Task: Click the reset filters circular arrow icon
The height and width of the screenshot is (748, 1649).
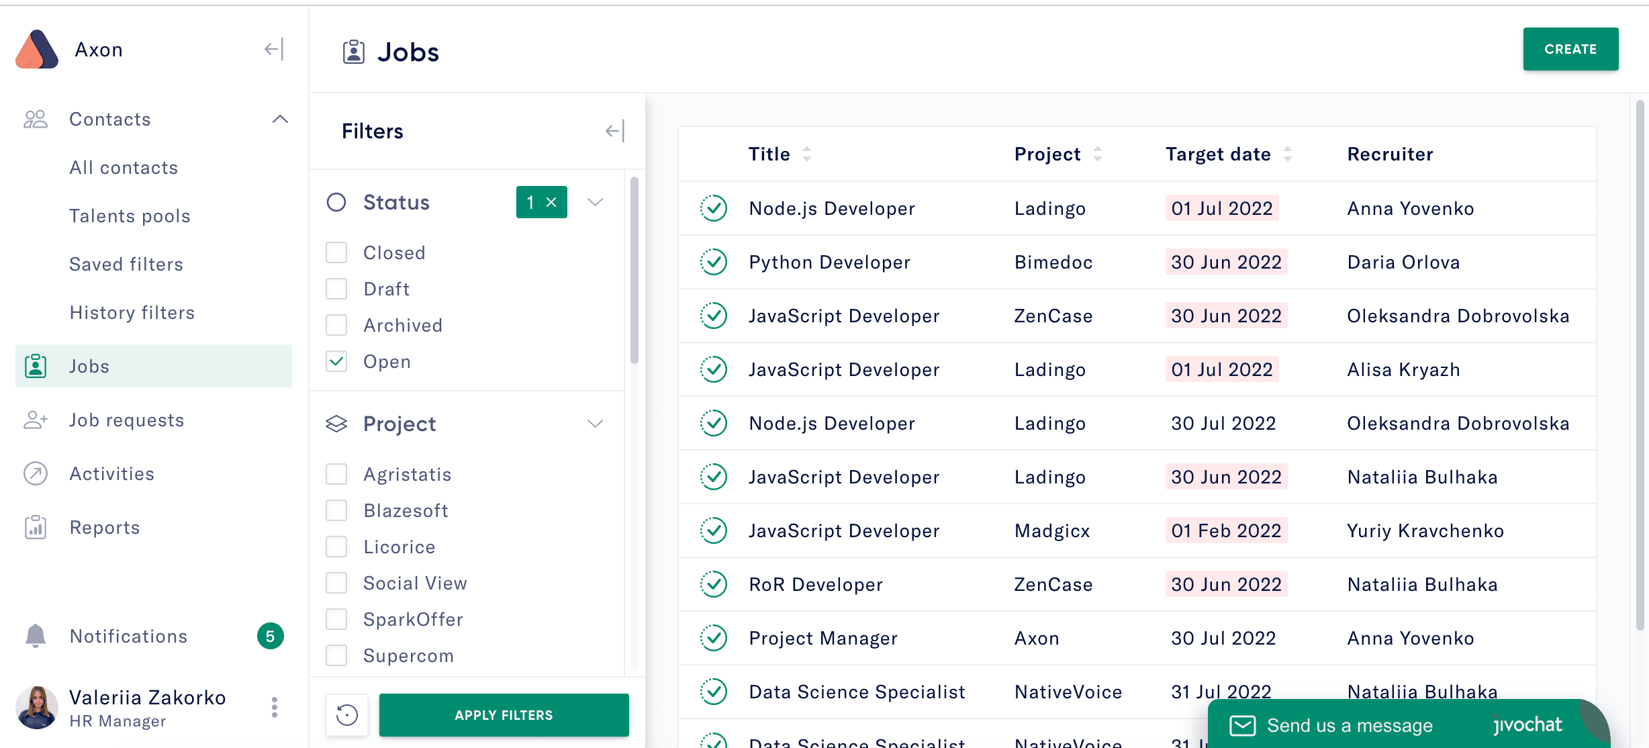Action: point(347,715)
